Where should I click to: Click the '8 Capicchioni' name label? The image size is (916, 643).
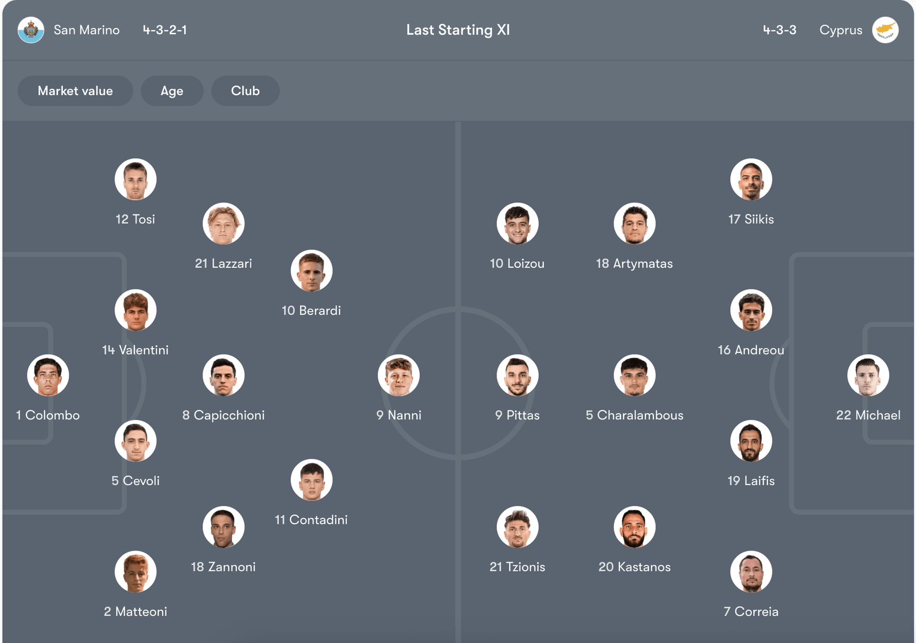(224, 415)
